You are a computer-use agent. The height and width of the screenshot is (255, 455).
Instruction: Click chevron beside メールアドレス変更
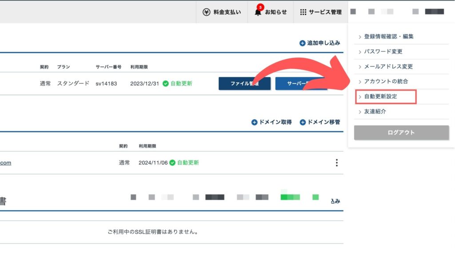(x=360, y=67)
